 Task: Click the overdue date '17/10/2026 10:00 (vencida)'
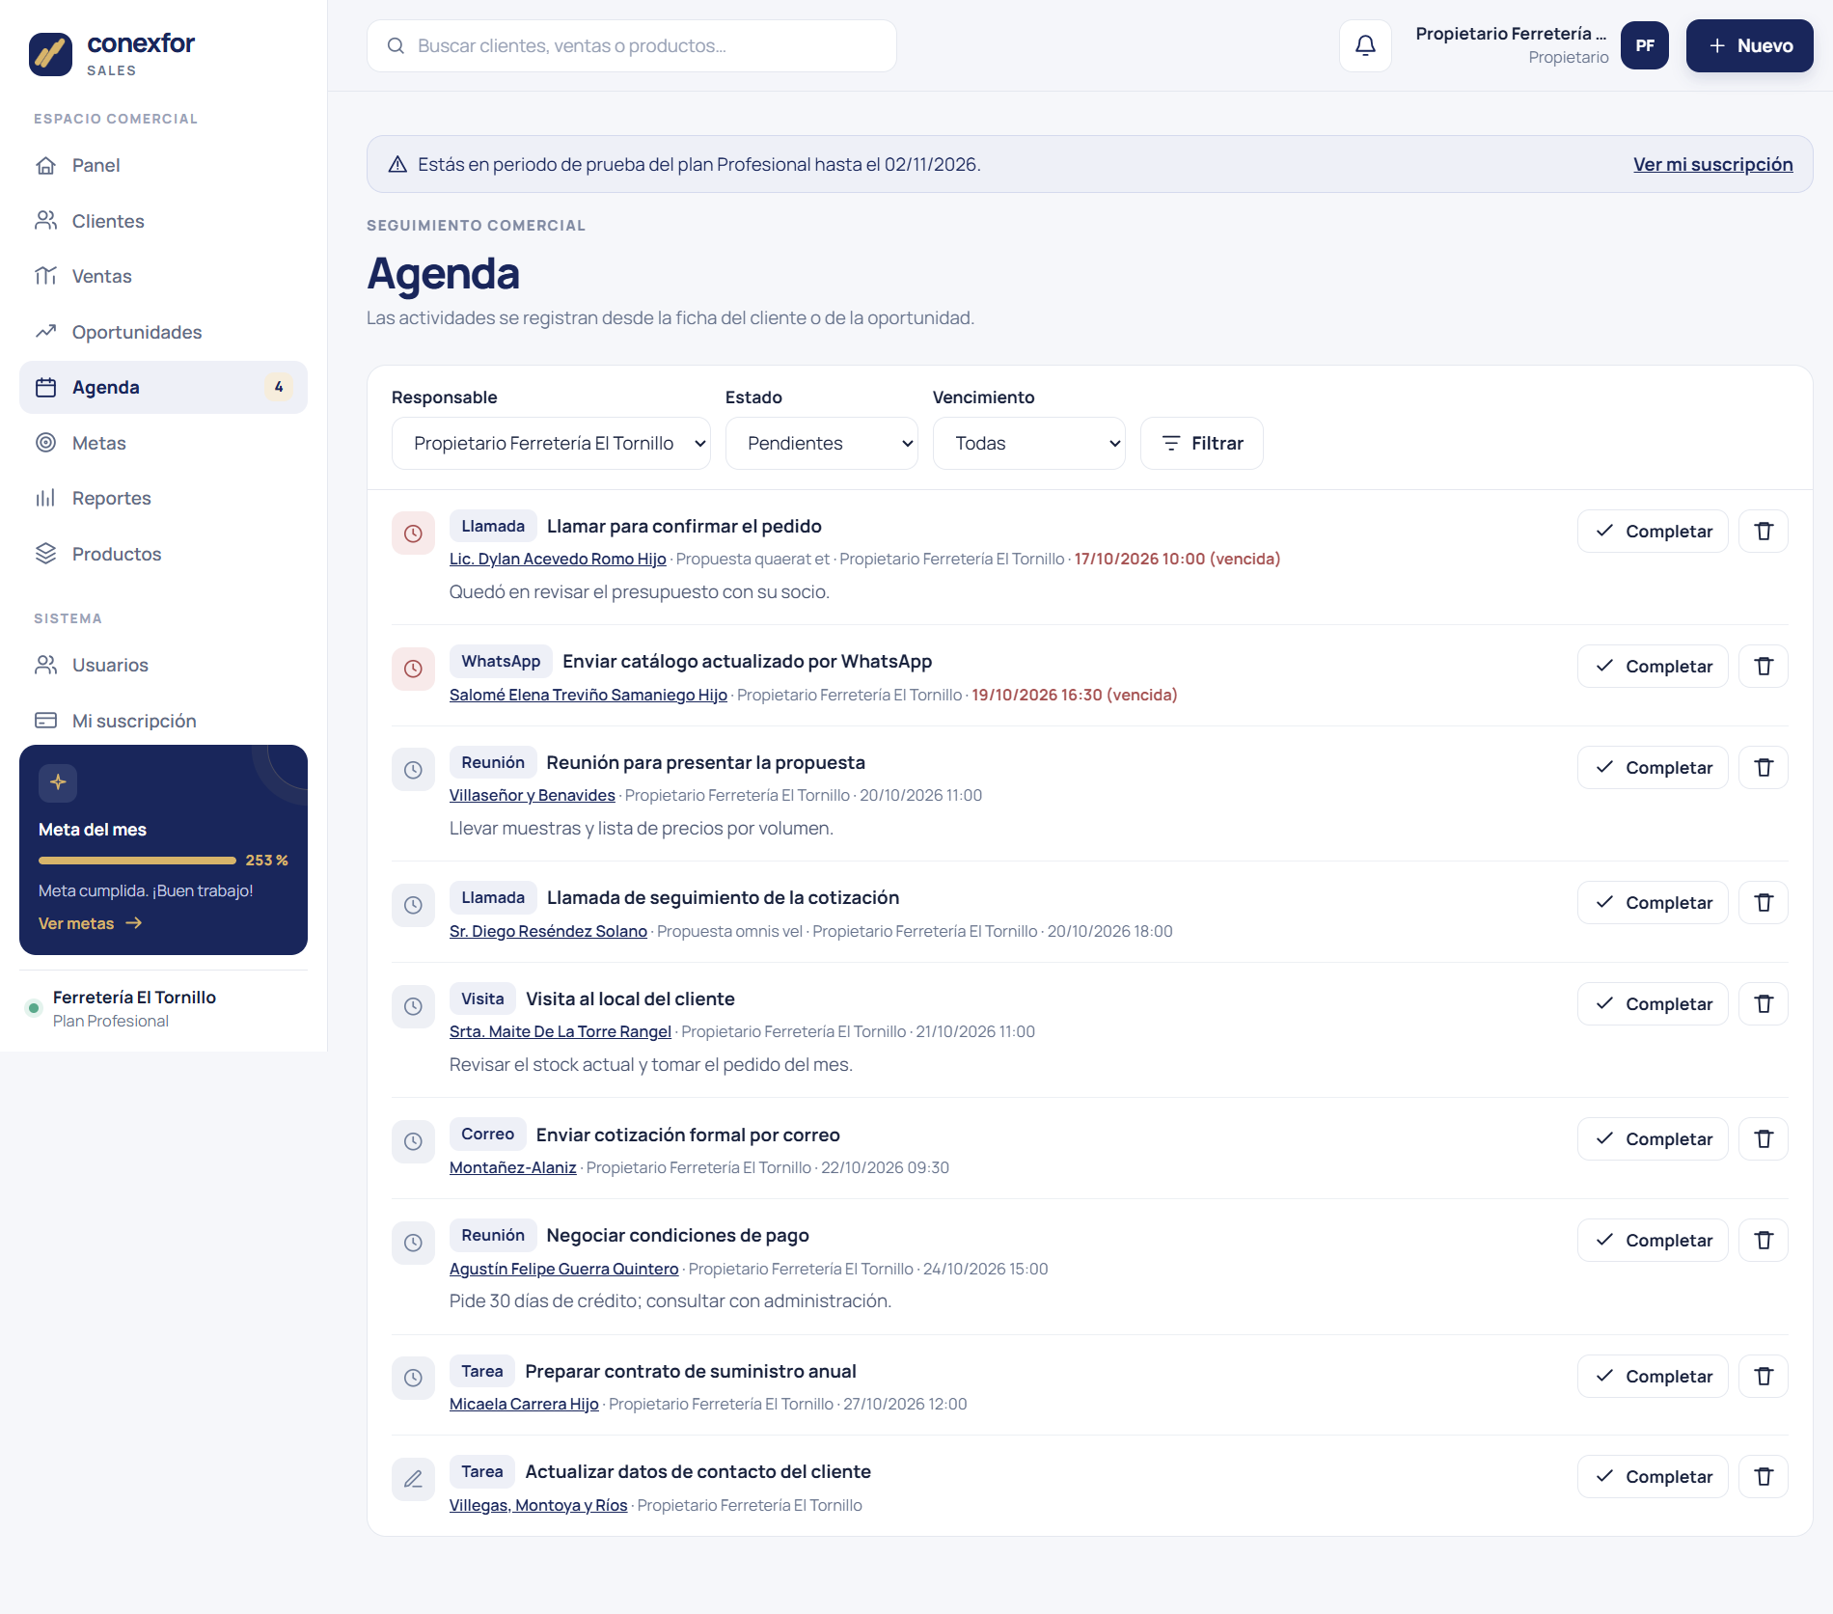(1177, 560)
